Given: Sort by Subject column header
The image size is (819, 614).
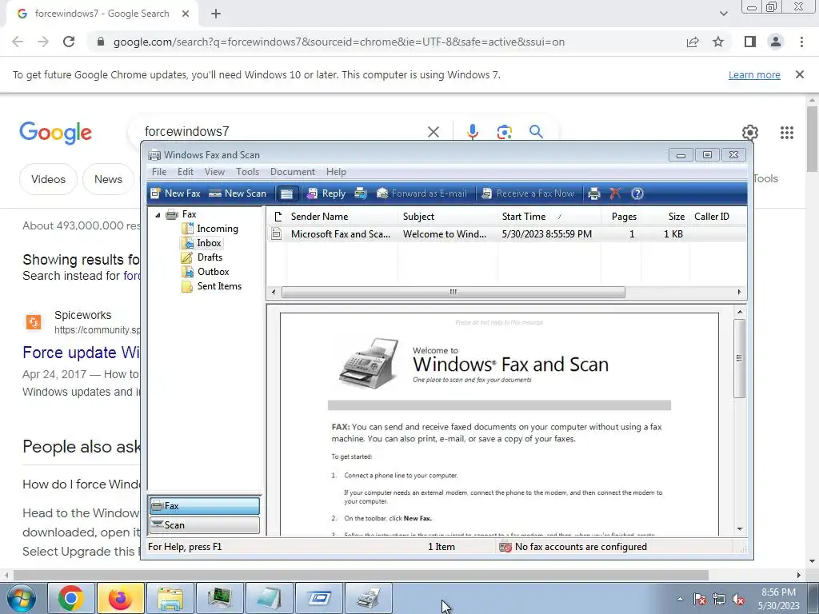Looking at the screenshot, I should [447, 216].
